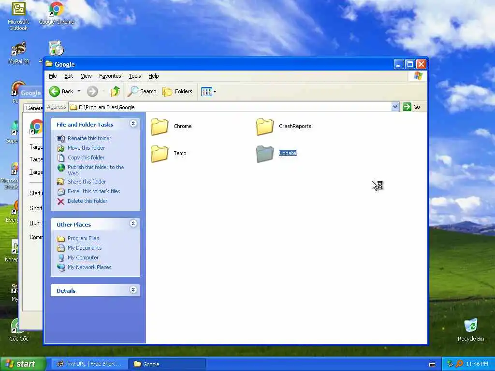Screen dimensions: 495x371
Task: Click Delete this folder link
Action: point(87,201)
